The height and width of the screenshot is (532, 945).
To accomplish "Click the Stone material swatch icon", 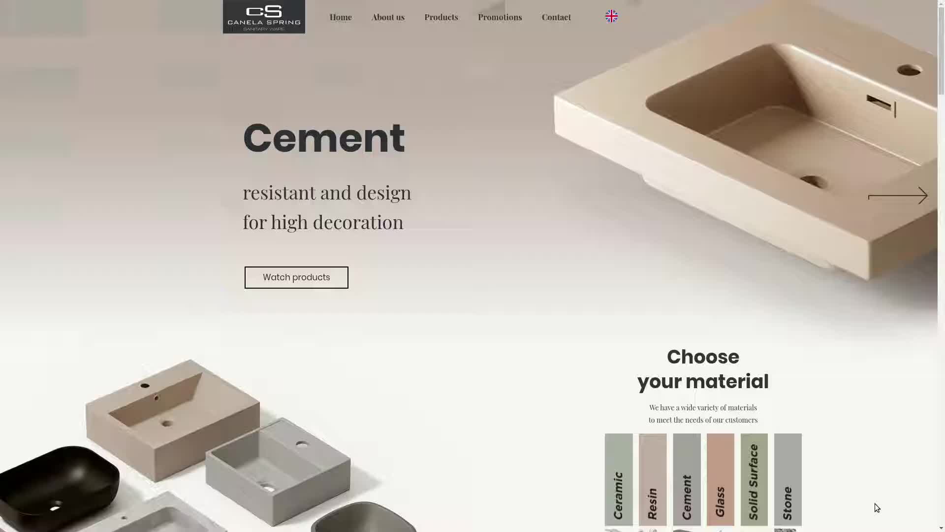I will click(787, 479).
